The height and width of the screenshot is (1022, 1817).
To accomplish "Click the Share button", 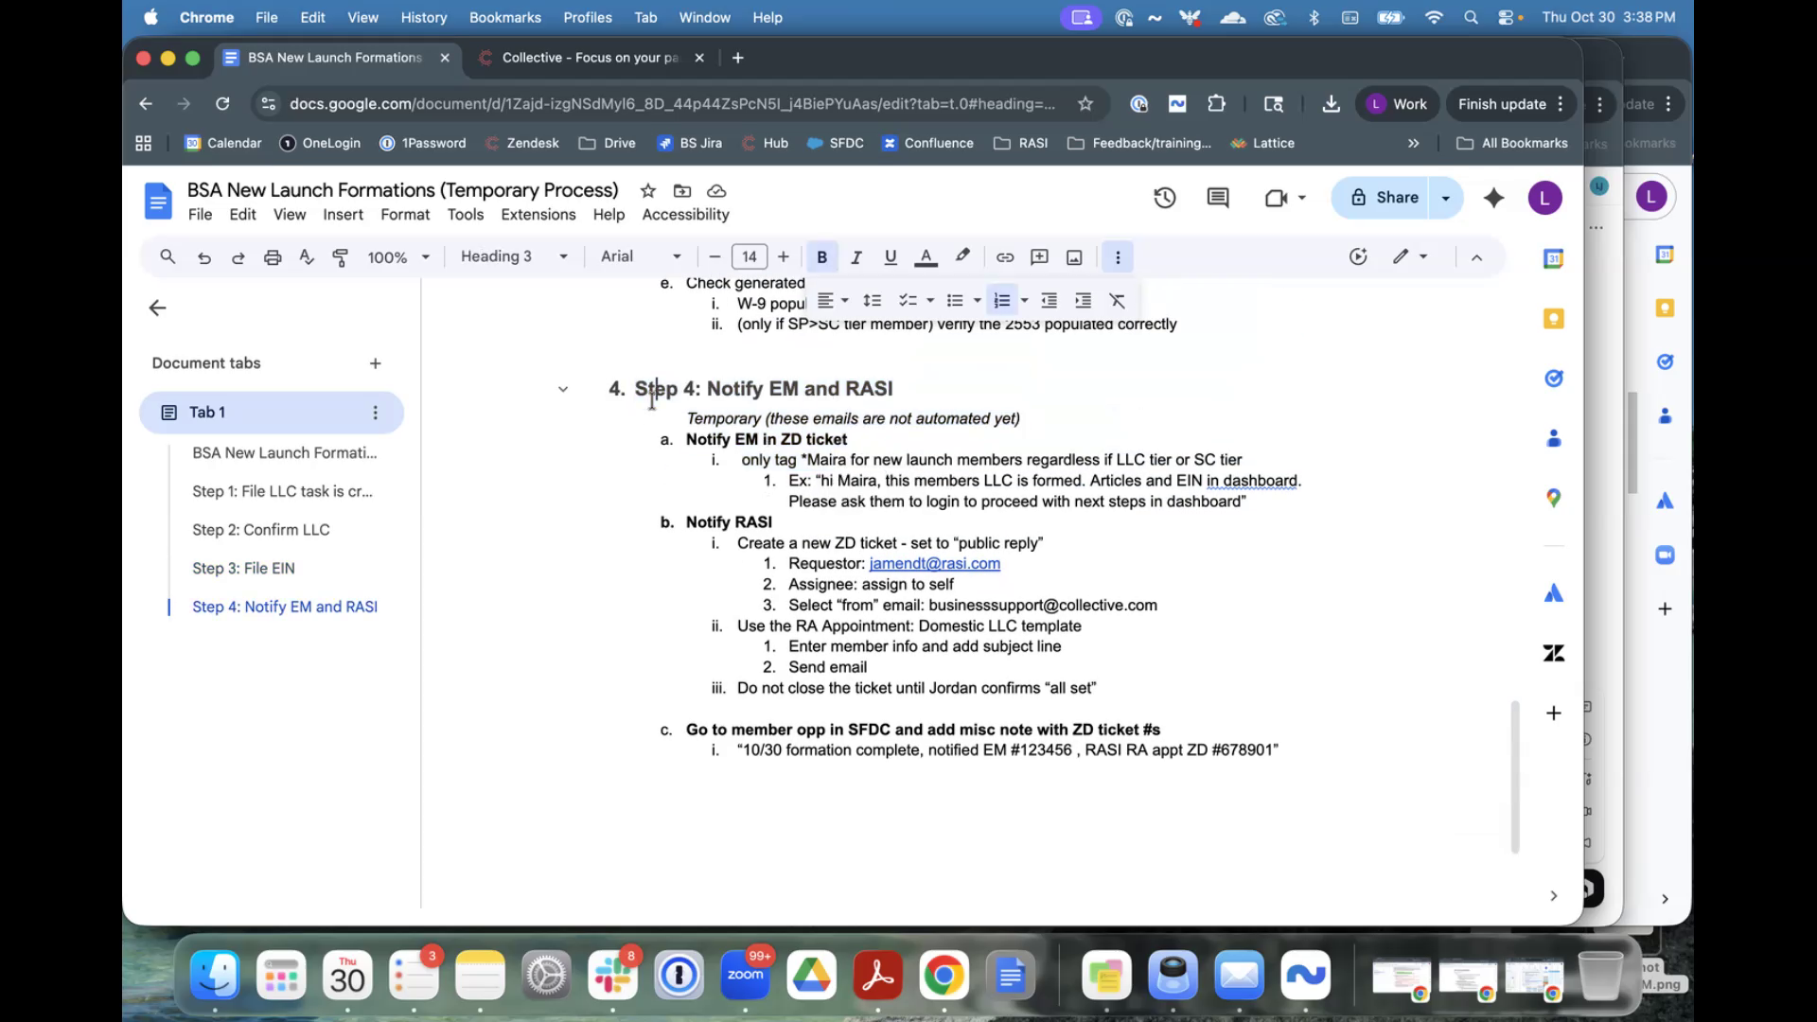I will pyautogui.click(x=1385, y=198).
